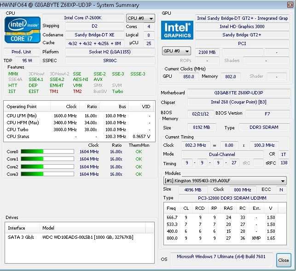Image resolution: width=296 pixels, height=271 pixels.
Task: Click the tRFC 138 value
Action: (284, 163)
